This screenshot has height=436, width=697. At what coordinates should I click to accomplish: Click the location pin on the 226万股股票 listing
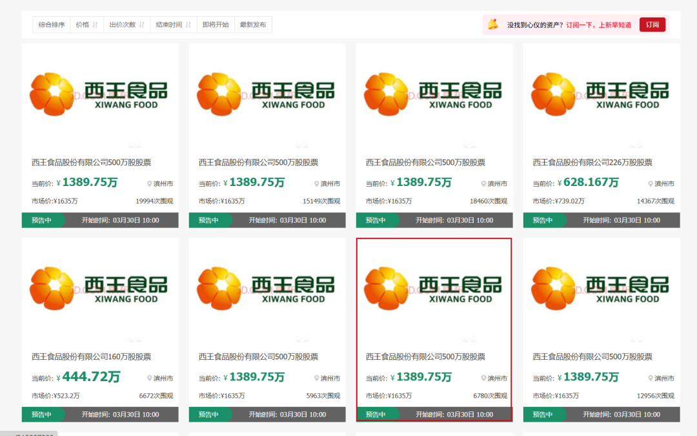[x=651, y=183]
